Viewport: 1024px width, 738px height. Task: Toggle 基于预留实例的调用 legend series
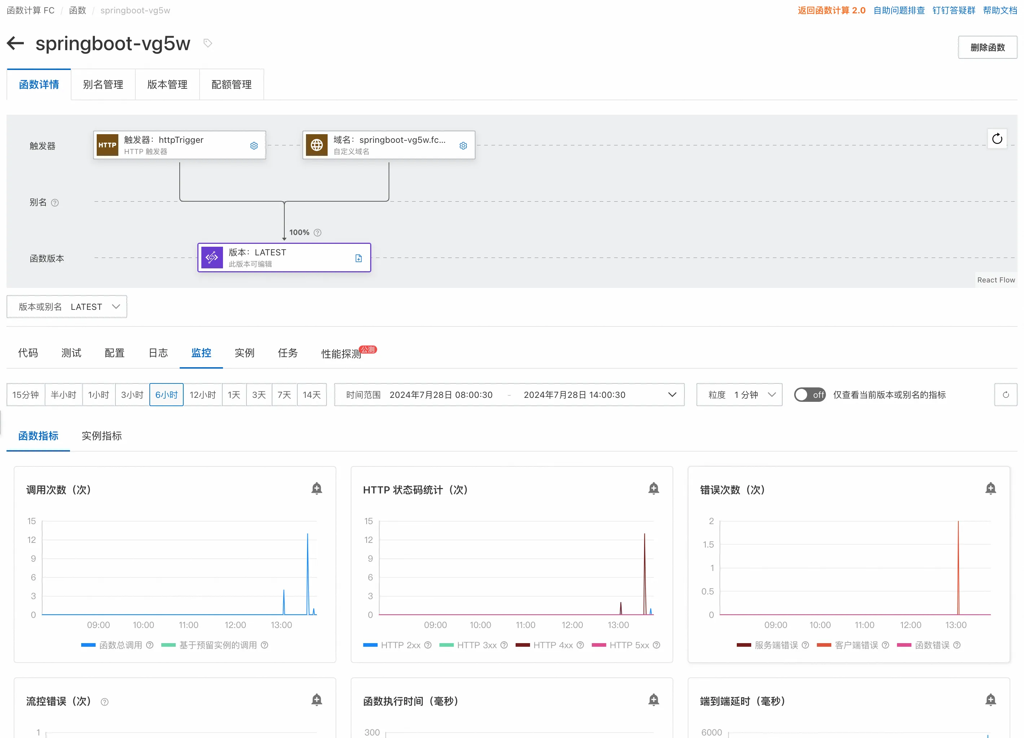[209, 645]
